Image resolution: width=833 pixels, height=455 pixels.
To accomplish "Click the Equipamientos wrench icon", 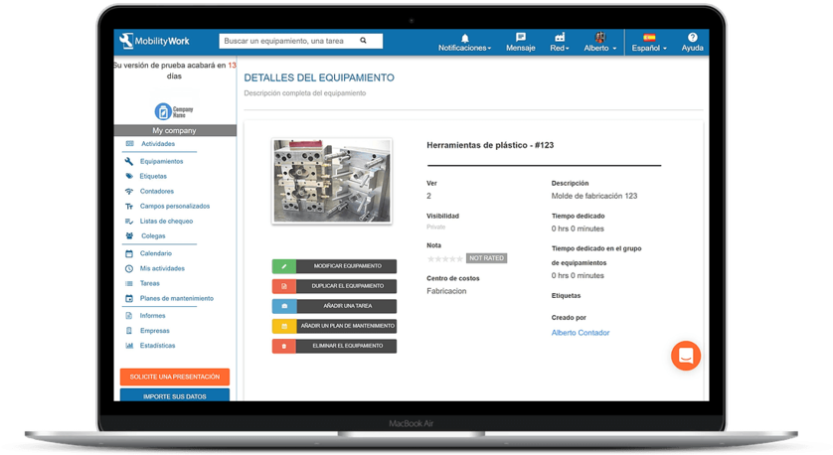I will 129,161.
